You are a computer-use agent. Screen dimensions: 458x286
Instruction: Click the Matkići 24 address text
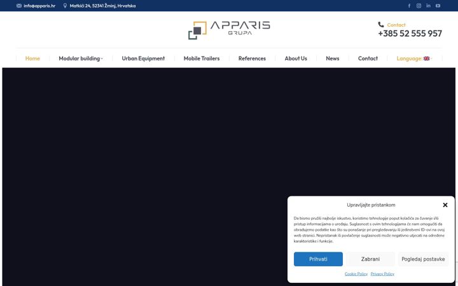tap(102, 6)
